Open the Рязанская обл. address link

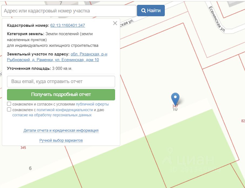pyautogui.click(x=57, y=57)
